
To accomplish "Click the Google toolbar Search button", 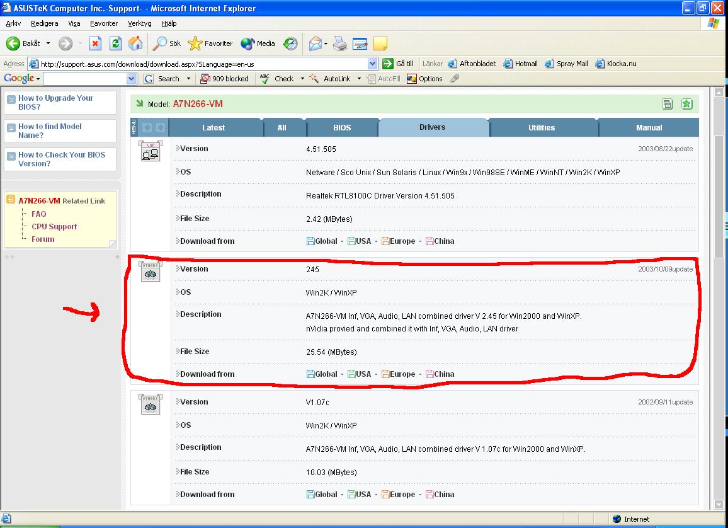I will (x=162, y=79).
